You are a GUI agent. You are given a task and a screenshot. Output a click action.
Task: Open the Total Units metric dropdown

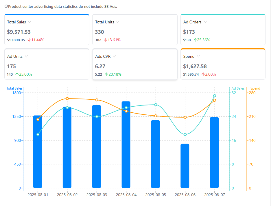[118, 22]
